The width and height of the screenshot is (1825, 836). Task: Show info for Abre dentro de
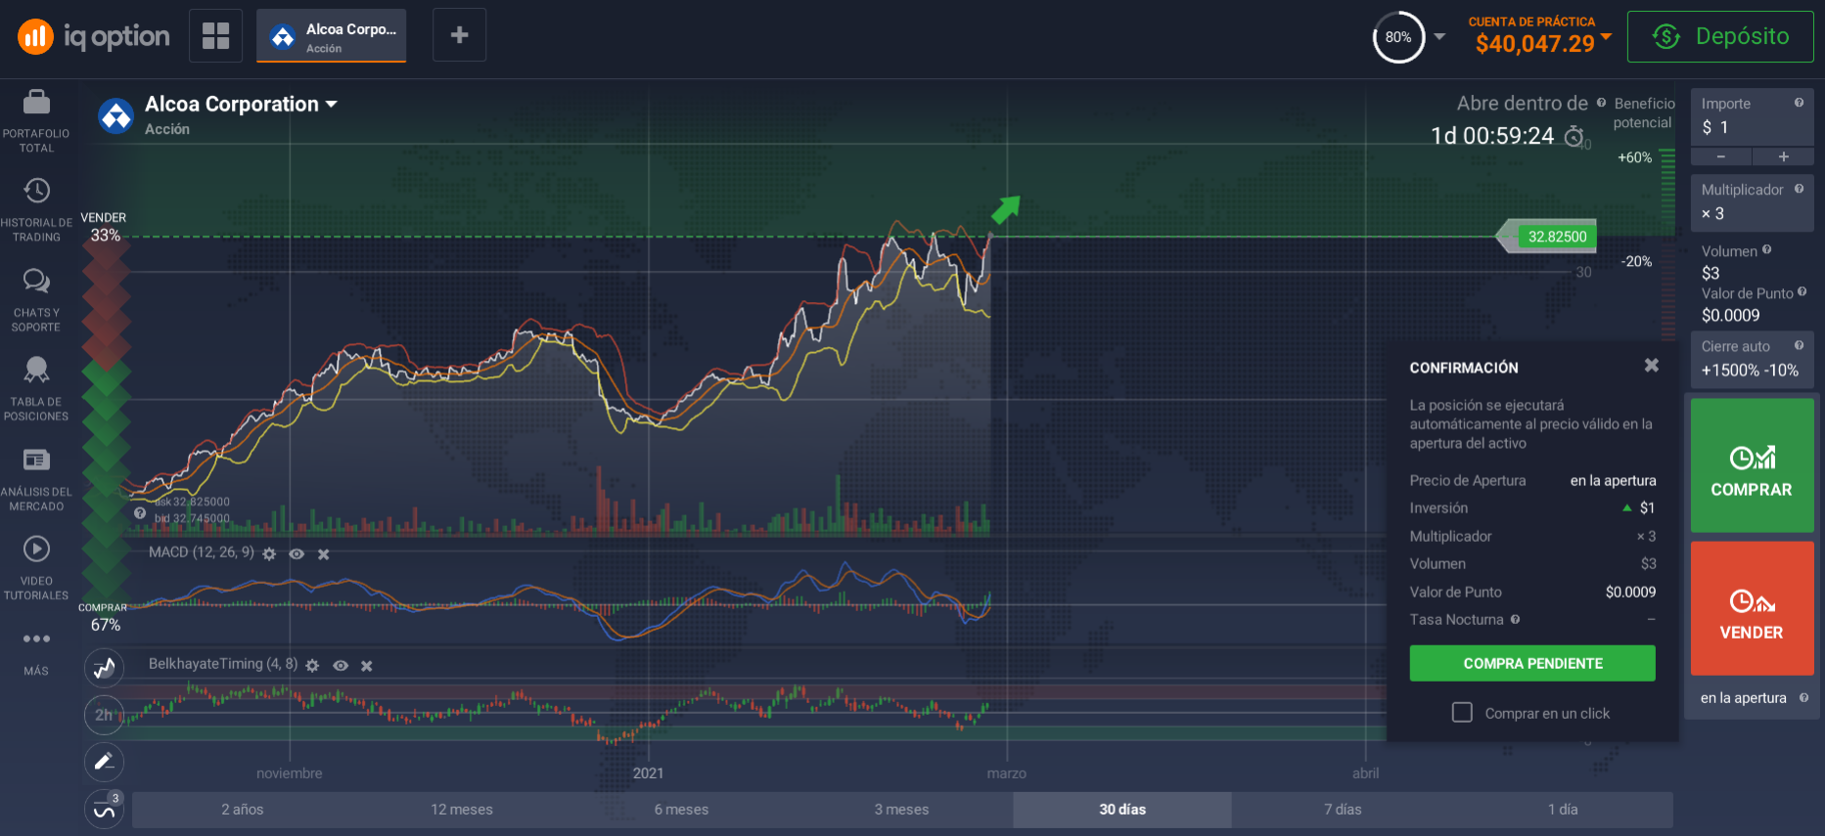(1601, 103)
